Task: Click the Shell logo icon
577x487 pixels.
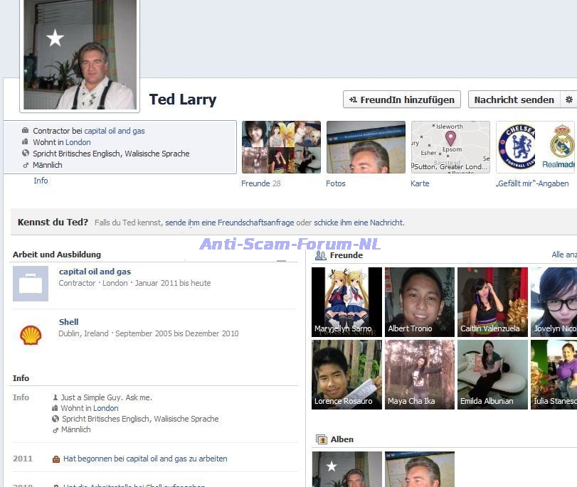Action: 31,335
